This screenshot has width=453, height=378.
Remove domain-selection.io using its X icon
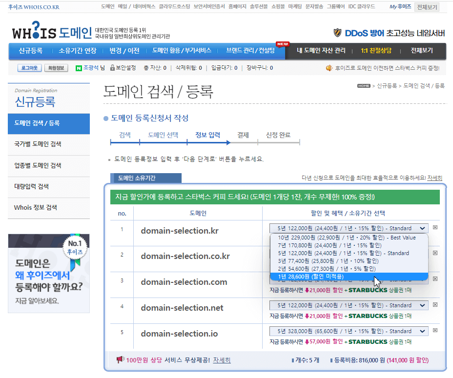click(x=434, y=331)
